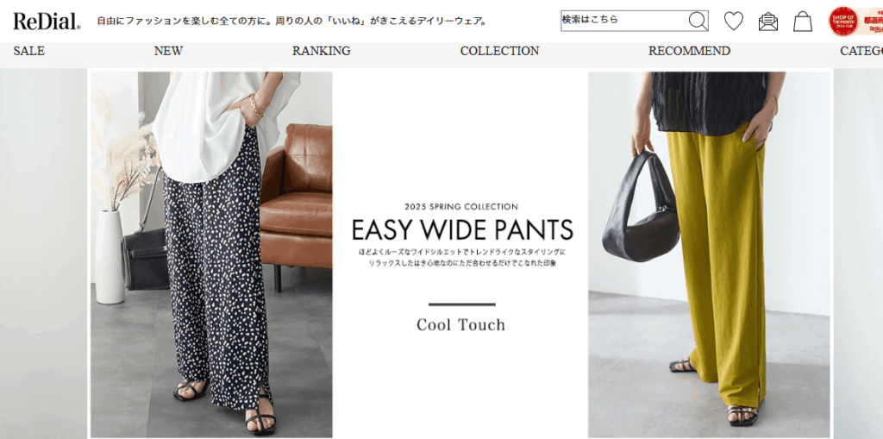This screenshot has width=883, height=439.
Task: Open the NEW menu item
Action: [x=168, y=51]
